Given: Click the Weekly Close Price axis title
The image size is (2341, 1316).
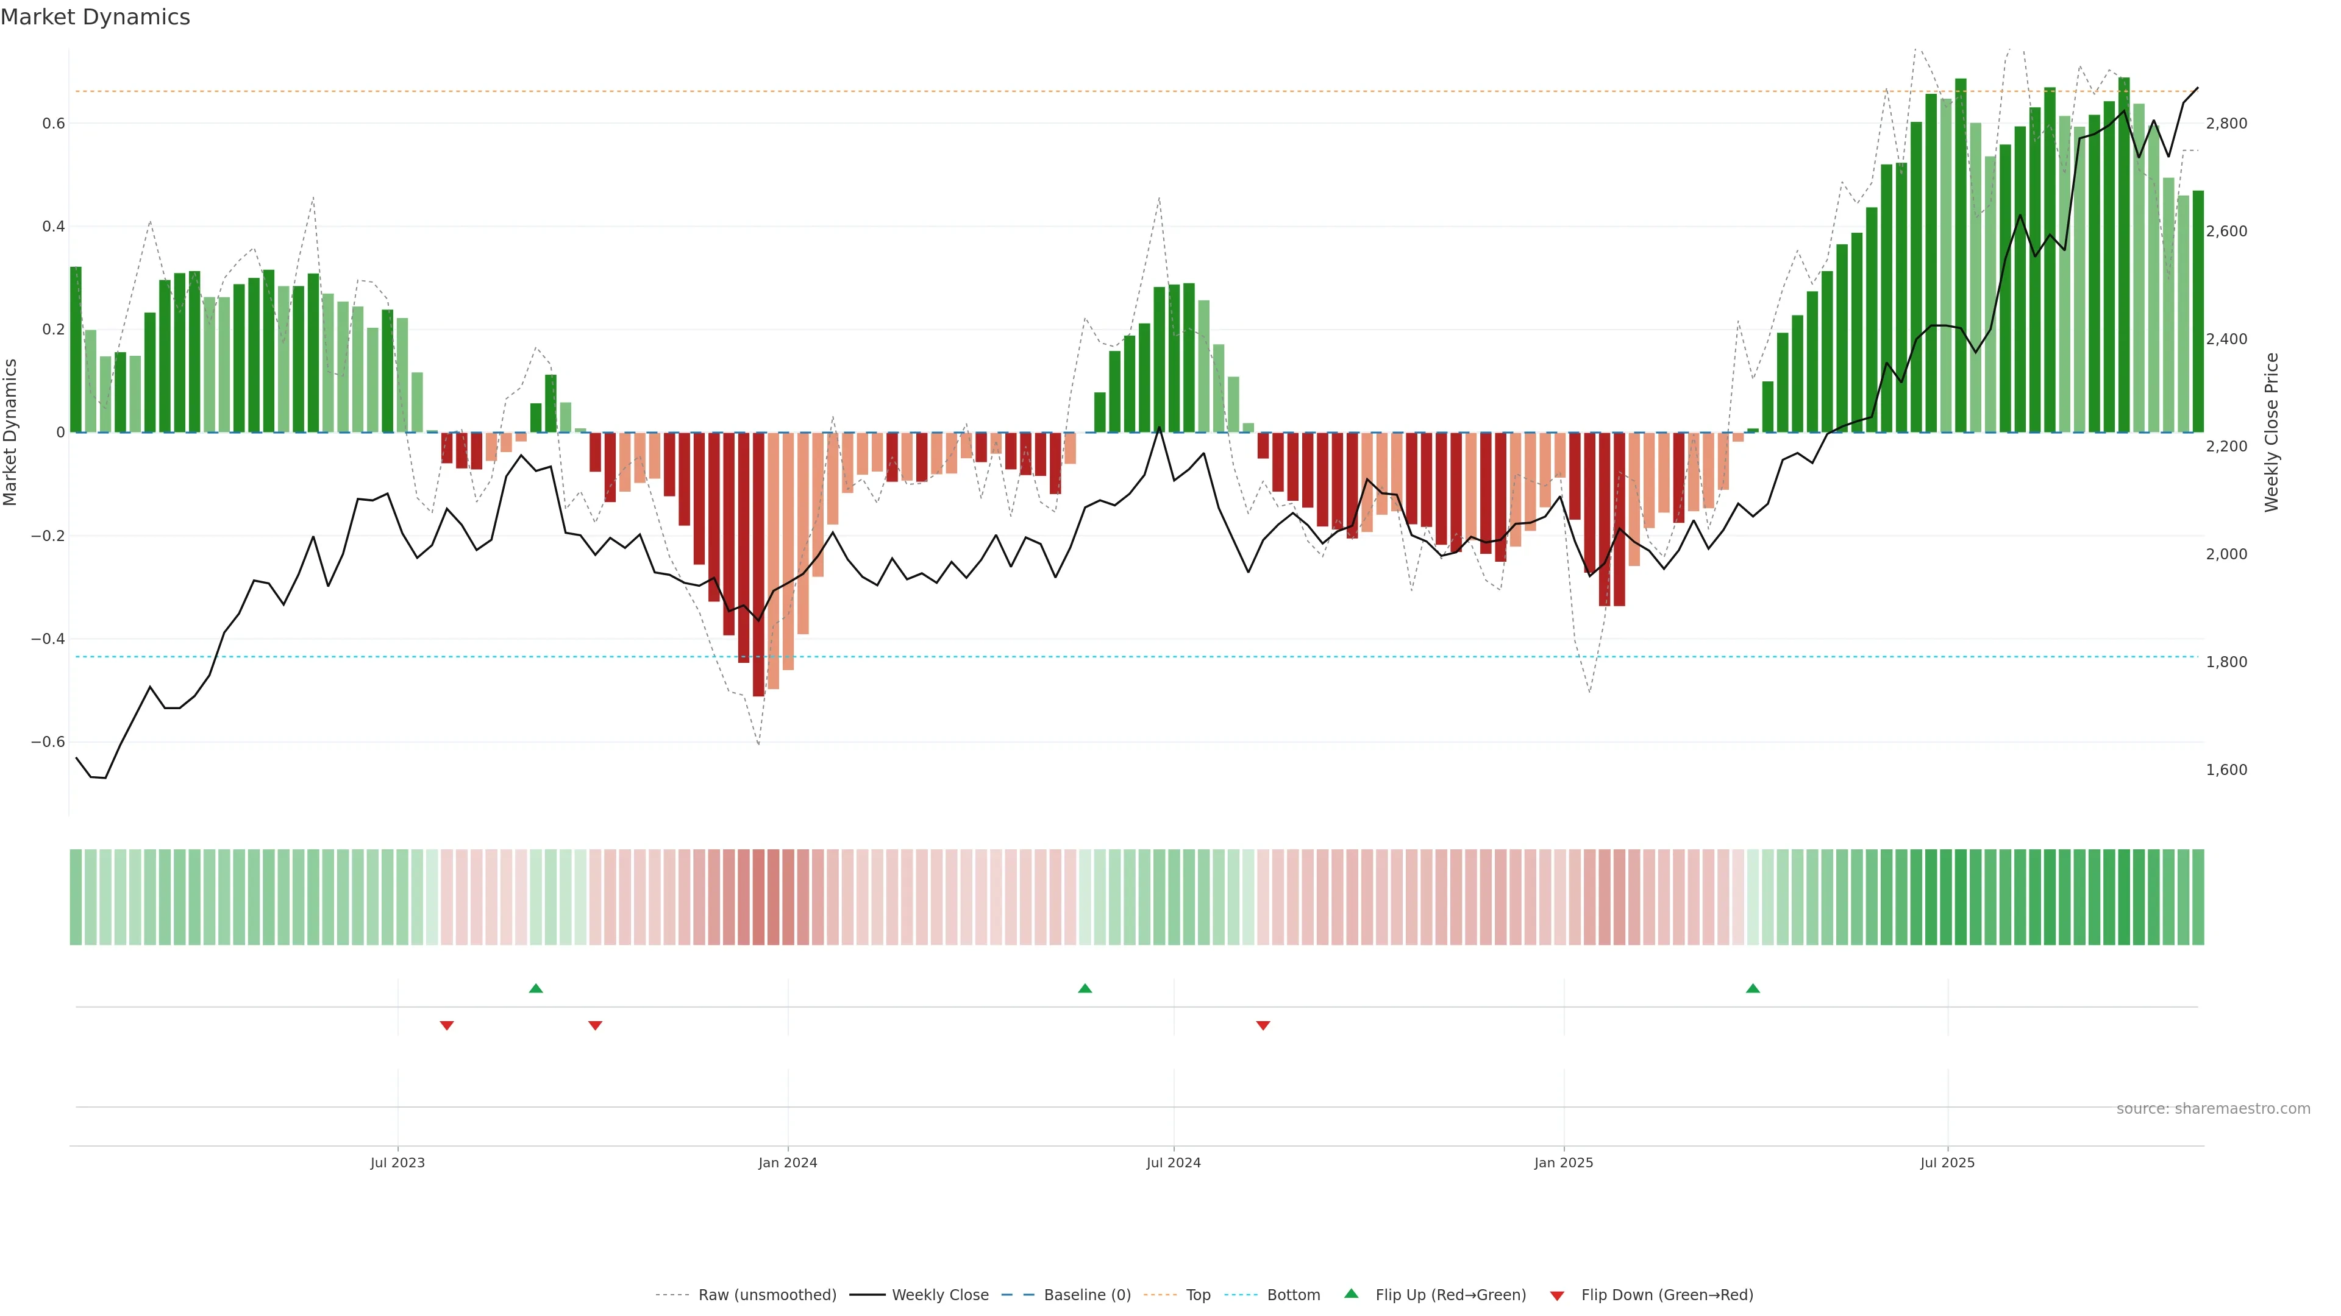Looking at the screenshot, I should pos(2271,433).
